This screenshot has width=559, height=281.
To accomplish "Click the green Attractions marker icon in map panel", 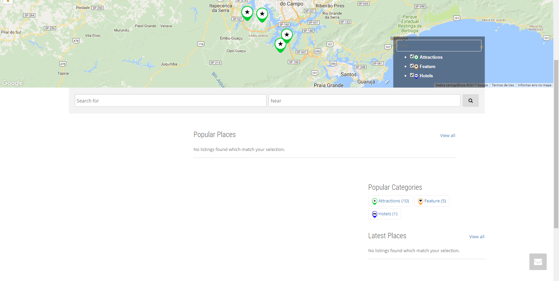I will [x=416, y=57].
